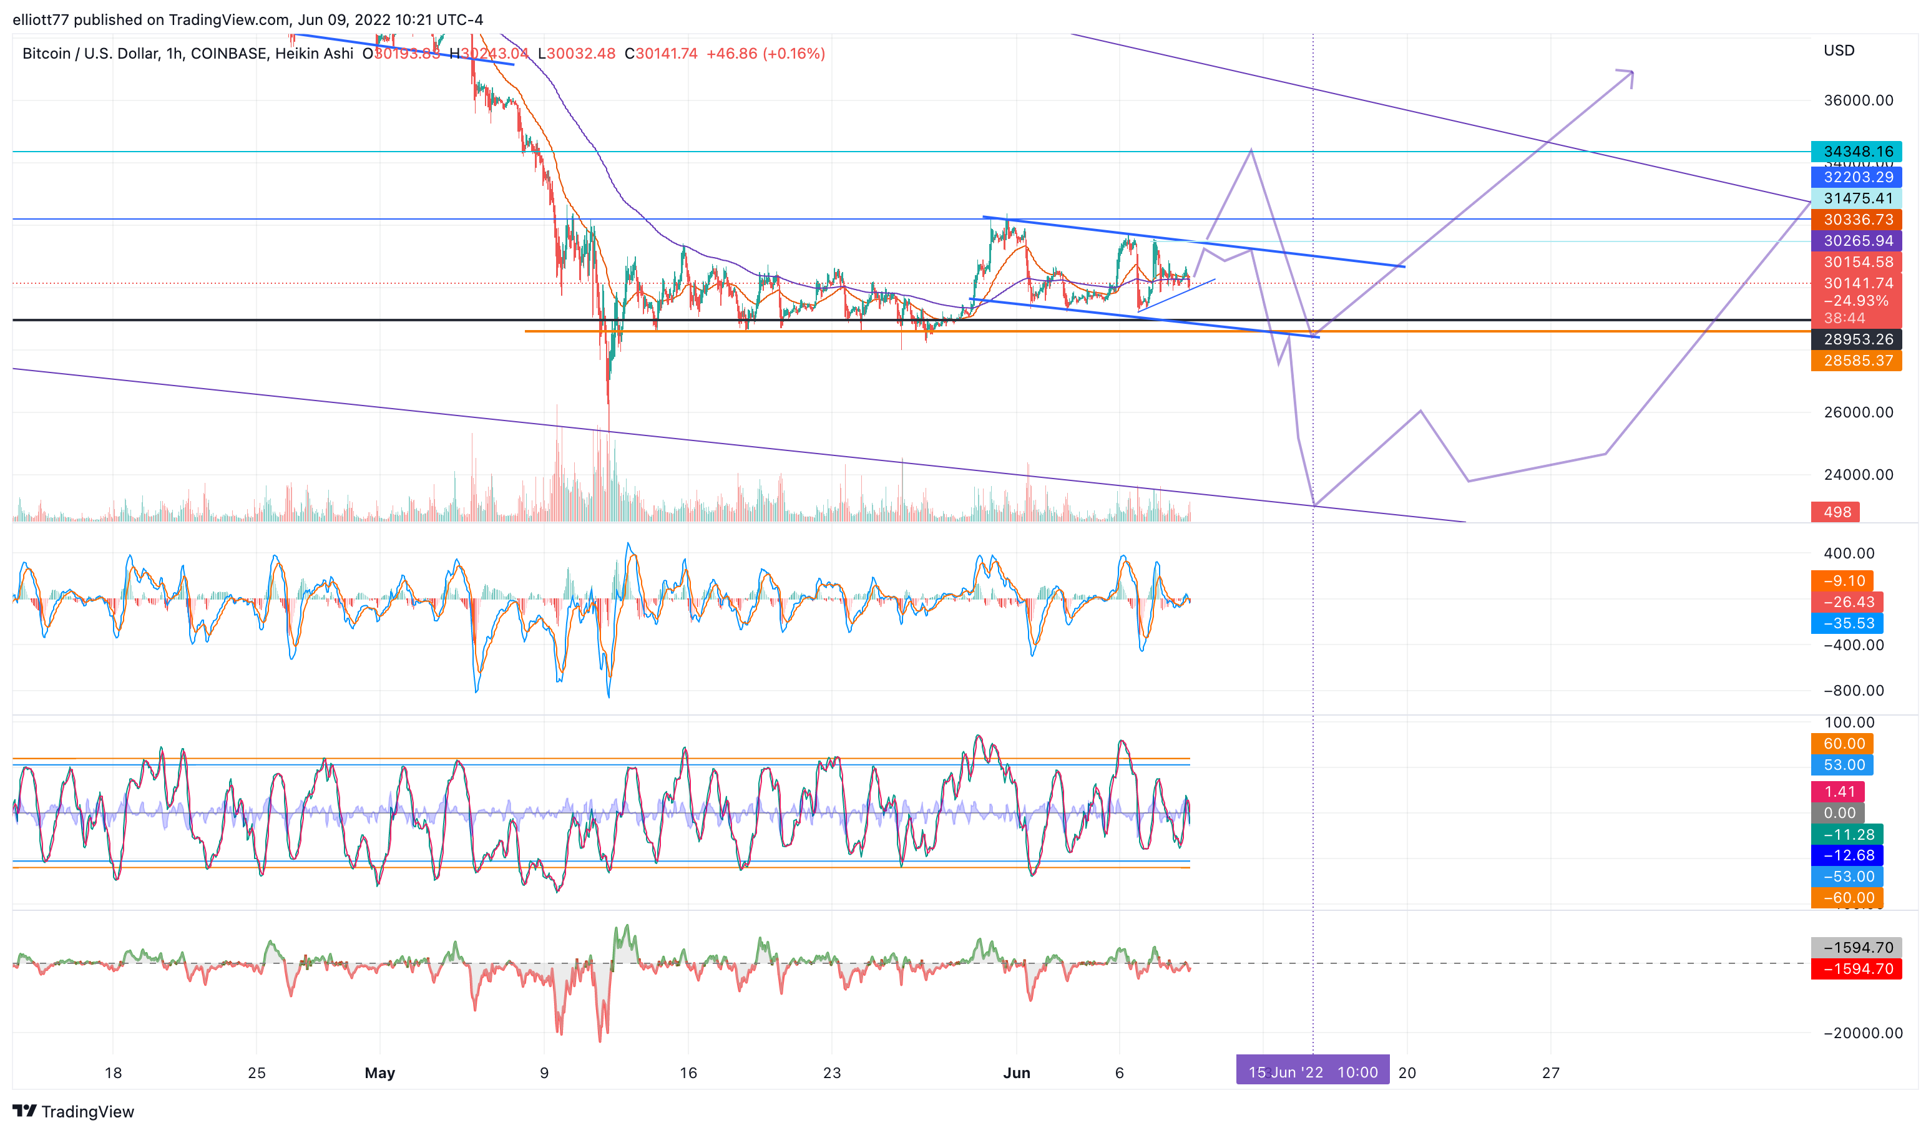Click the 36000.00 price axis value
1931x1133 pixels.
(1858, 100)
